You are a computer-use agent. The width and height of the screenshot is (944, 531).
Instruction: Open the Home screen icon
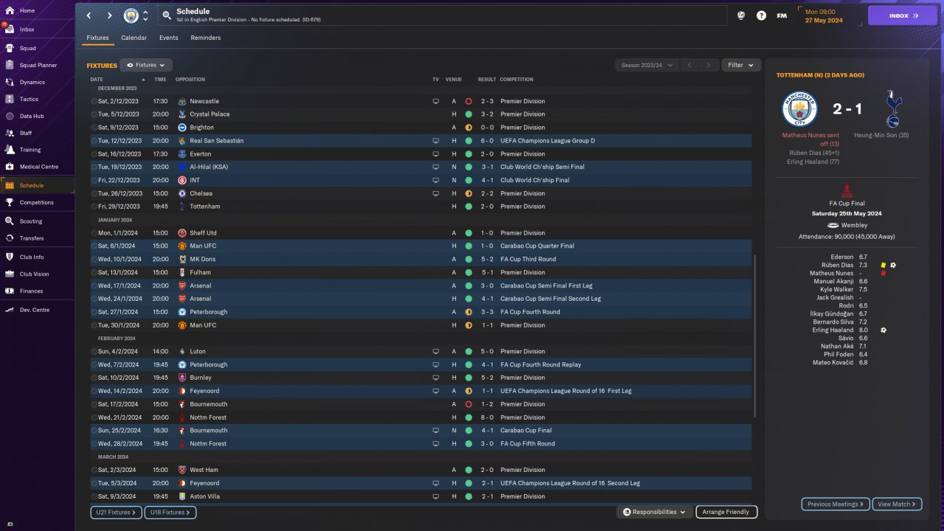10,10
